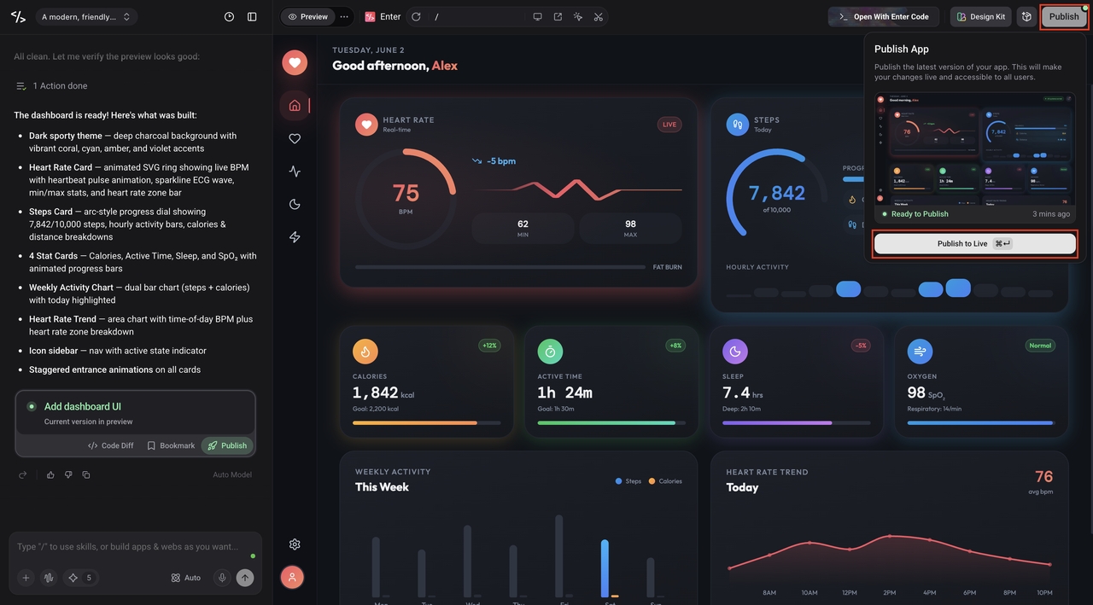Select the activity pulse icon in sidebar
This screenshot has width=1093, height=605.
(295, 171)
